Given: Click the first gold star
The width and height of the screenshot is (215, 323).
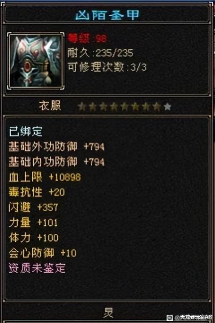Looking at the screenshot, I should click(82, 107).
